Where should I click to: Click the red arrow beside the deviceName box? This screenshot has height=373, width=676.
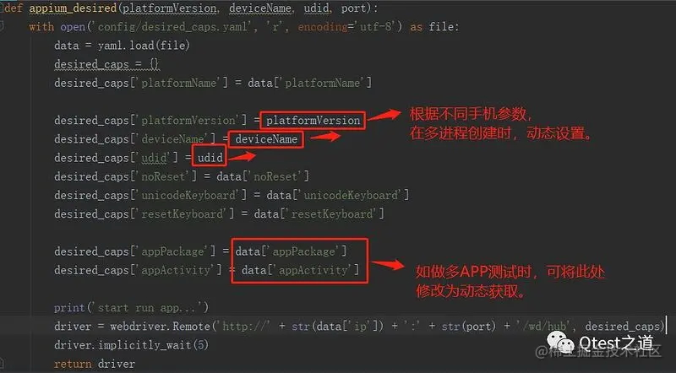325,137
